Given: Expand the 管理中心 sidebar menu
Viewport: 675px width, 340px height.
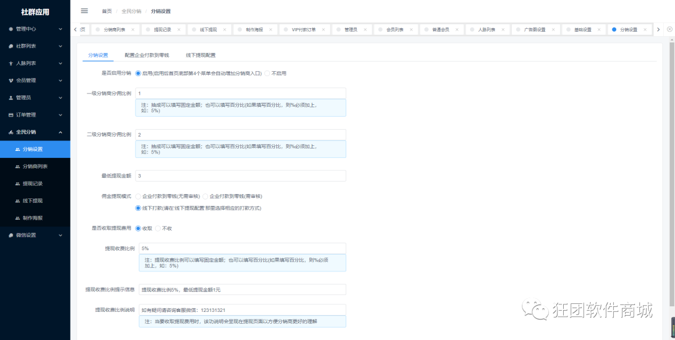Looking at the screenshot, I should point(61,29).
